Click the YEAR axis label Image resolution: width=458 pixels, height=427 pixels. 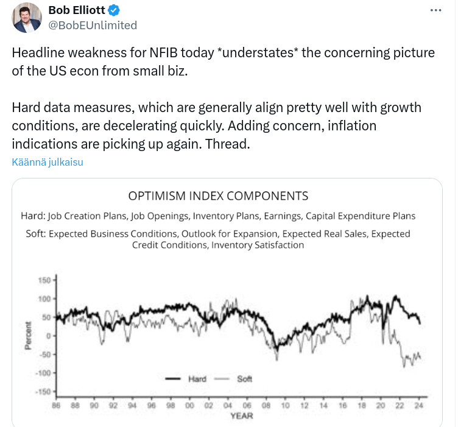[x=242, y=415]
